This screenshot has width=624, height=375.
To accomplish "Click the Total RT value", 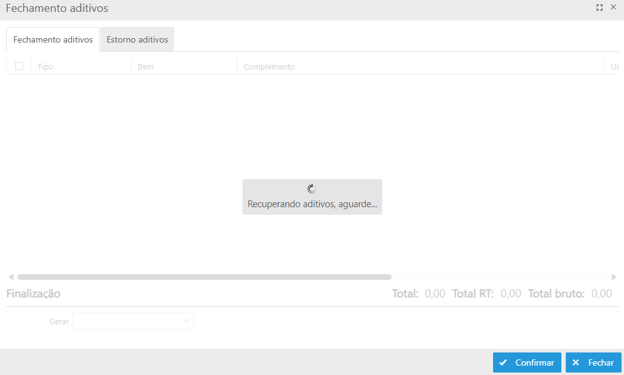I will pos(511,294).
